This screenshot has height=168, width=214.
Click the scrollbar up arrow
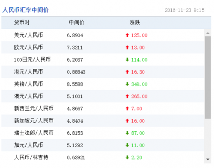coord(208,33)
